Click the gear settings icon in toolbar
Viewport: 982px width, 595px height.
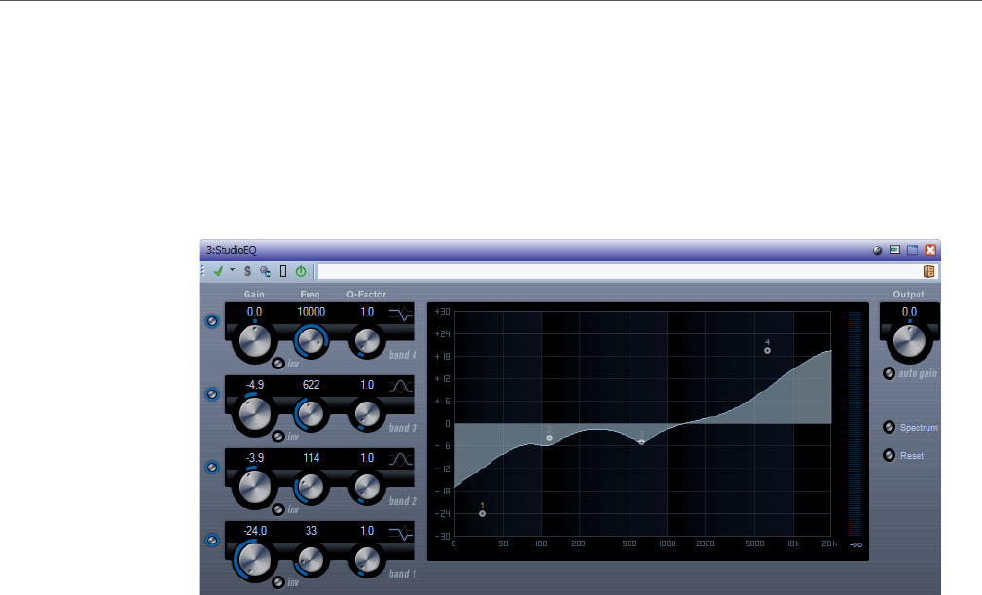click(x=265, y=271)
